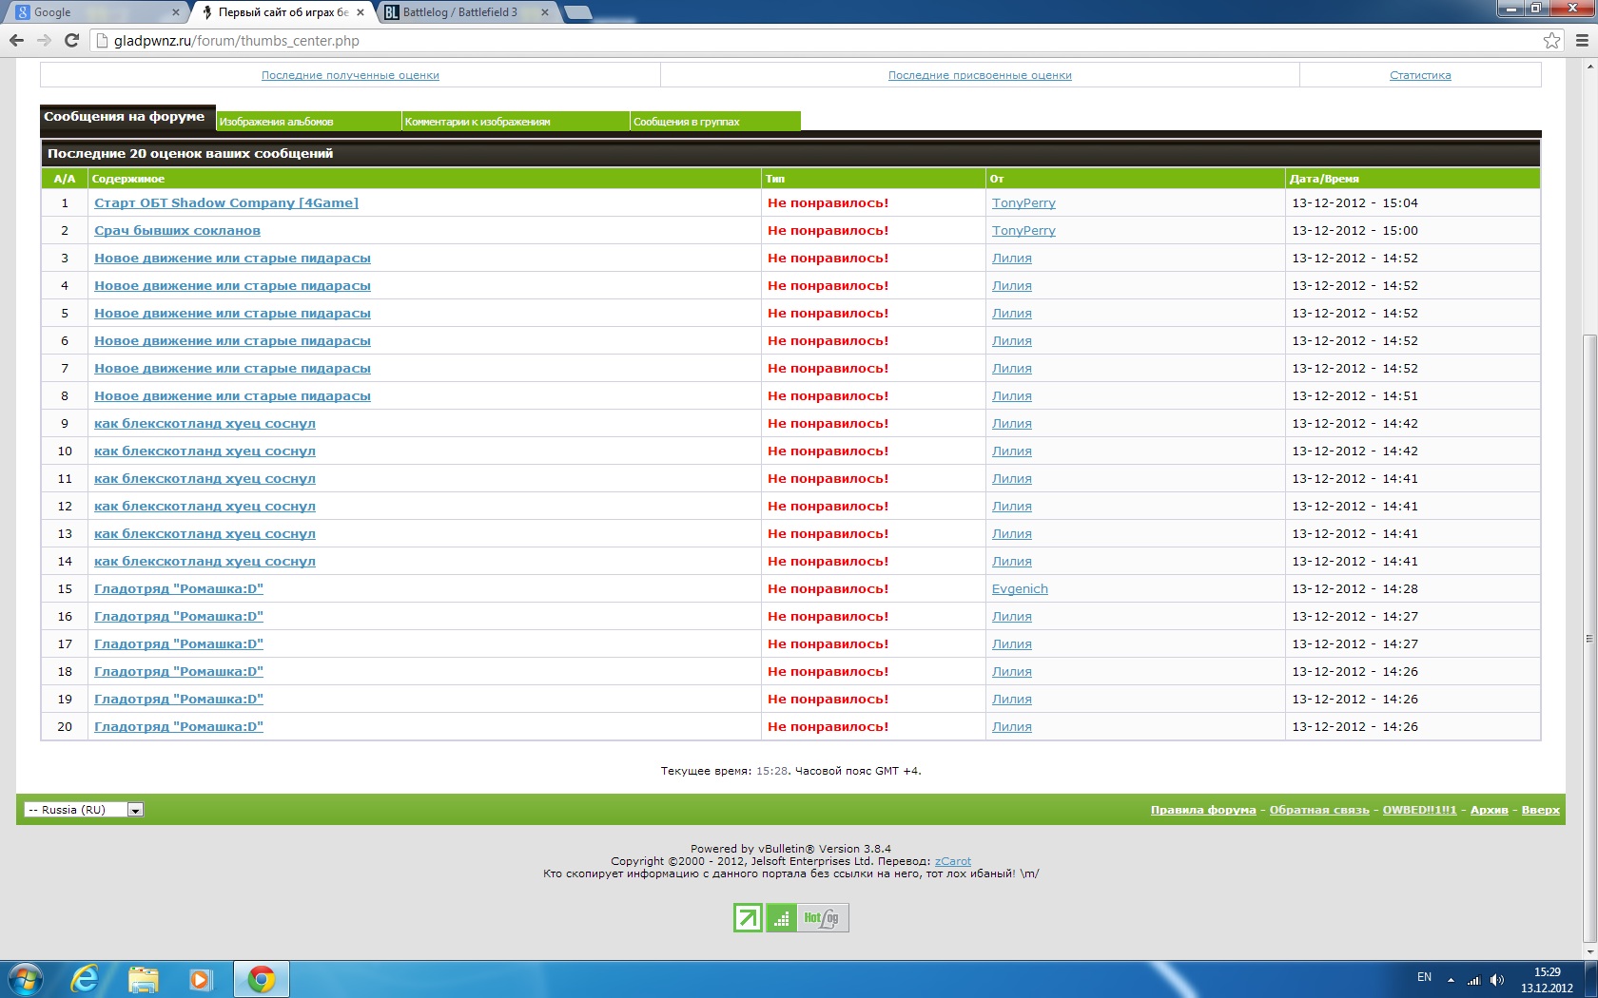Open Internet Explorer from the taskbar

click(x=86, y=978)
